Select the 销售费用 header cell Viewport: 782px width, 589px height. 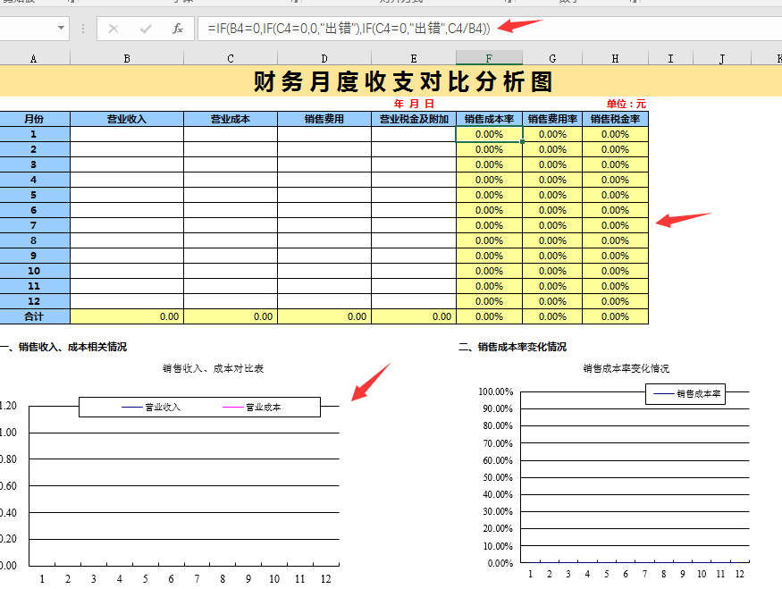(324, 119)
